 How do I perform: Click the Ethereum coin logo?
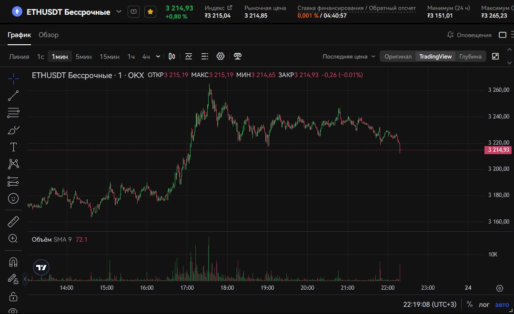(17, 12)
